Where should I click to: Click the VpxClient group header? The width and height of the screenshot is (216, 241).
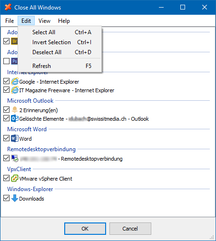pyautogui.click(x=19, y=169)
